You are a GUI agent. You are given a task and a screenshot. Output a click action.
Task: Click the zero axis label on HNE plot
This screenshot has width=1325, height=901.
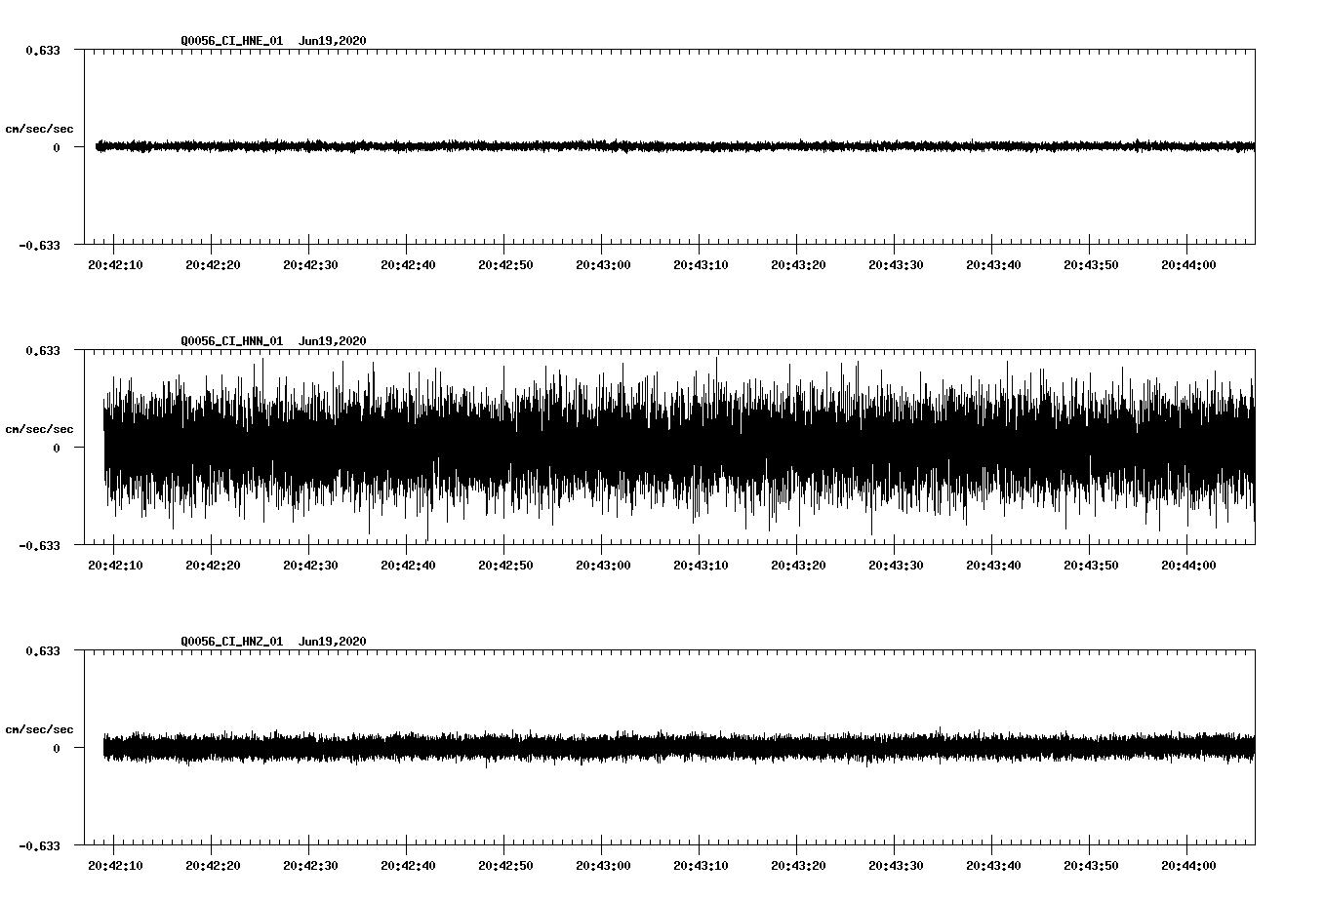(x=57, y=148)
